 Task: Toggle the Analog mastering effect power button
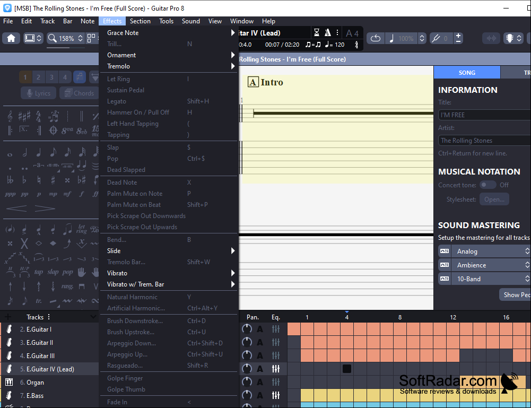click(445, 251)
